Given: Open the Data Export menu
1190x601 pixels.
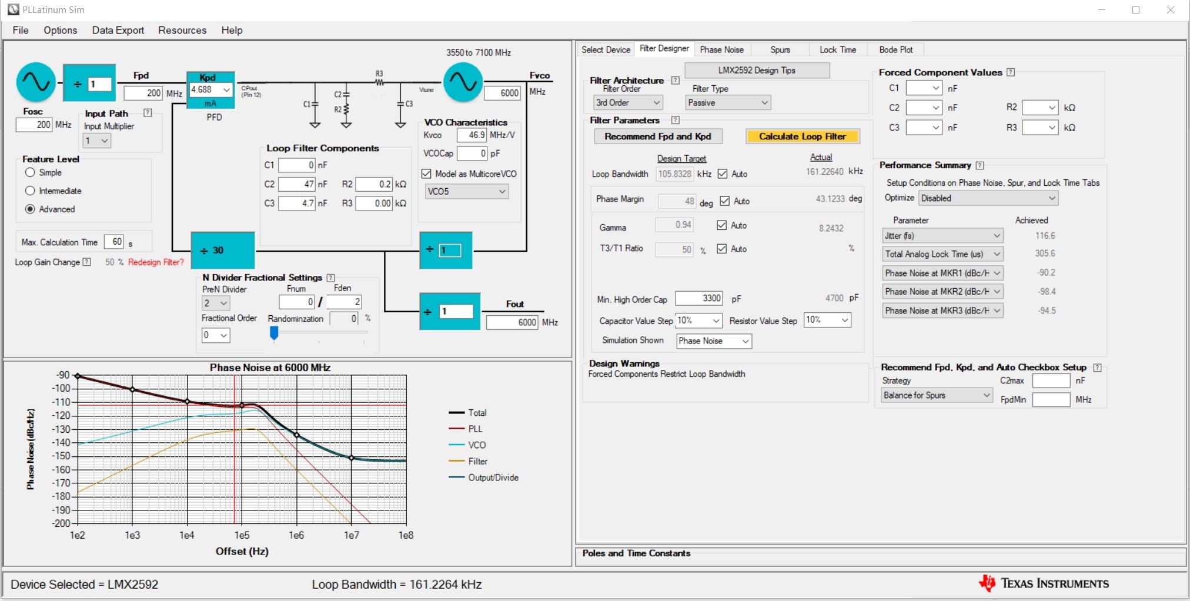Looking at the screenshot, I should tap(118, 30).
